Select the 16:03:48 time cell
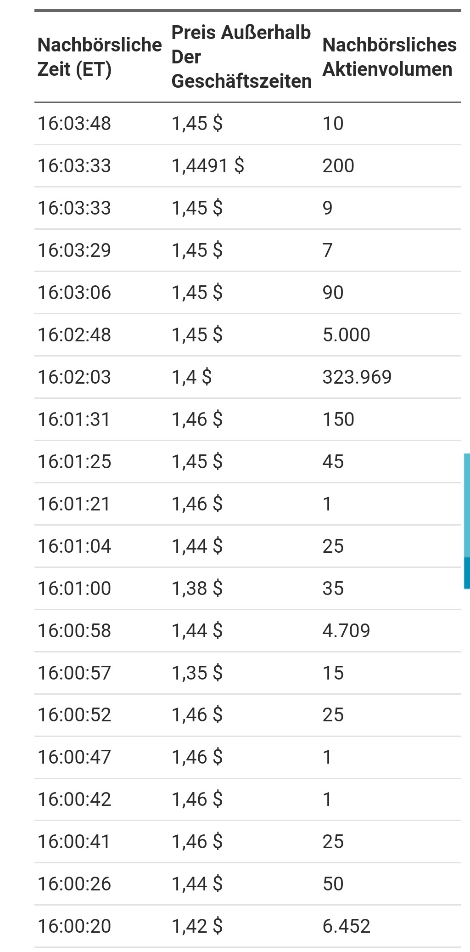Screen dimensions: 470x952 [x=74, y=124]
